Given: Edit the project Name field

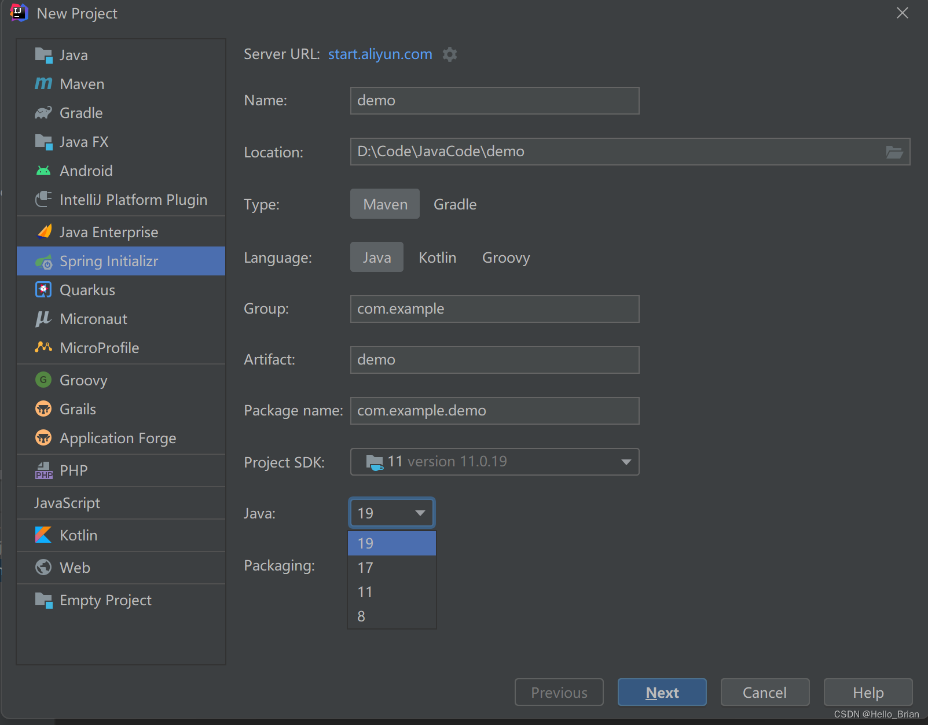Looking at the screenshot, I should [494, 101].
